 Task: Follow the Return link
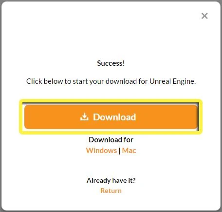tap(111, 191)
